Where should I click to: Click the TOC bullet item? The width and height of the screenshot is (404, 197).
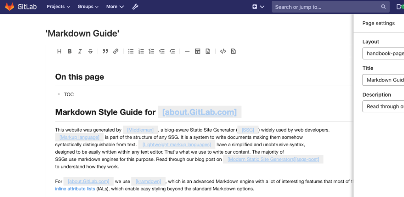coord(69,95)
